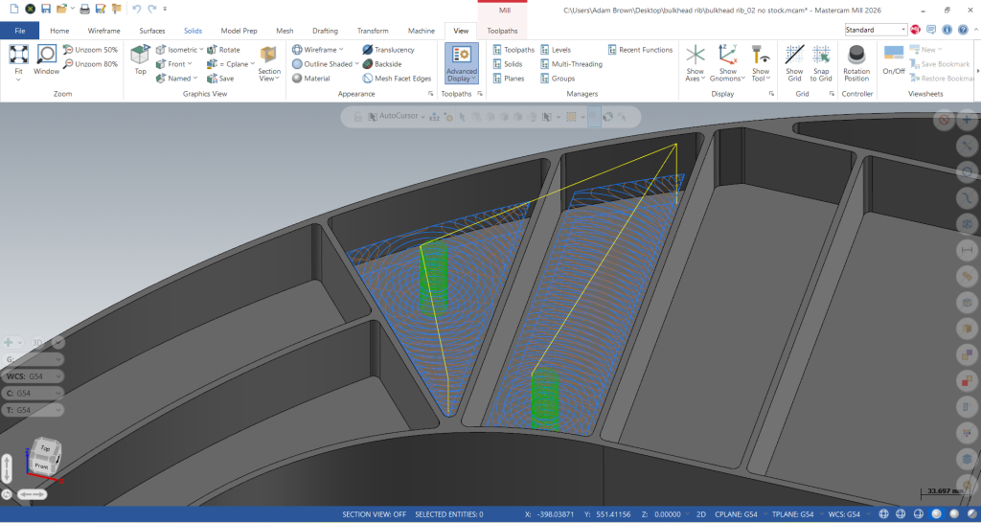The height and width of the screenshot is (523, 981).
Task: Click Rotation Position controller
Action: click(x=856, y=63)
